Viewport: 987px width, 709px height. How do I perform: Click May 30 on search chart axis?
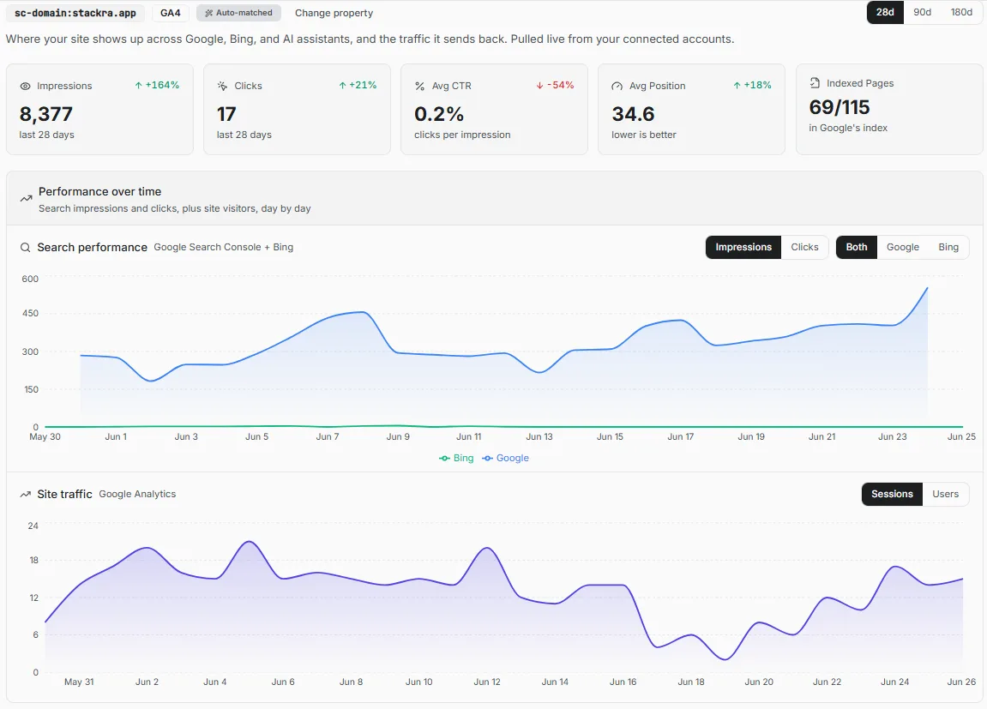(x=45, y=436)
